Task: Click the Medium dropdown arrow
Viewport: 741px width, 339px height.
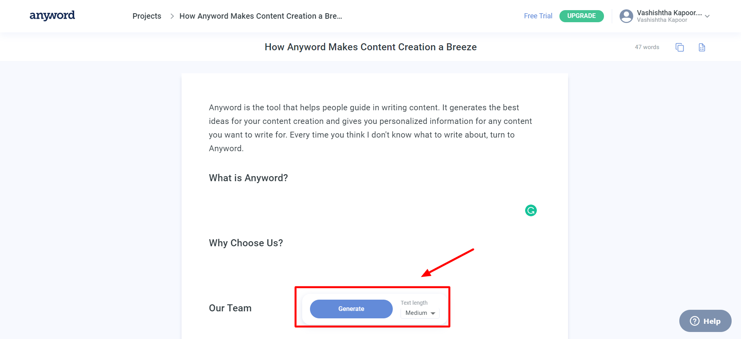Action: pos(433,313)
